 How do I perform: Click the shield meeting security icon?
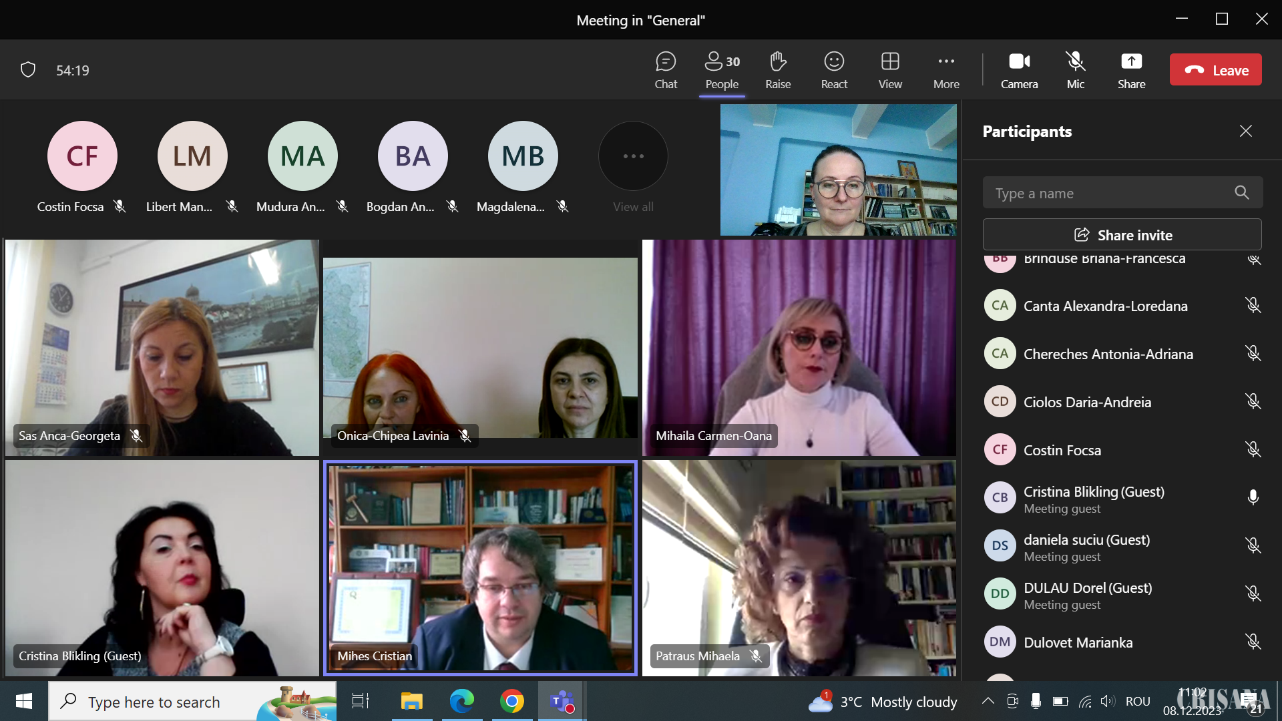click(28, 70)
